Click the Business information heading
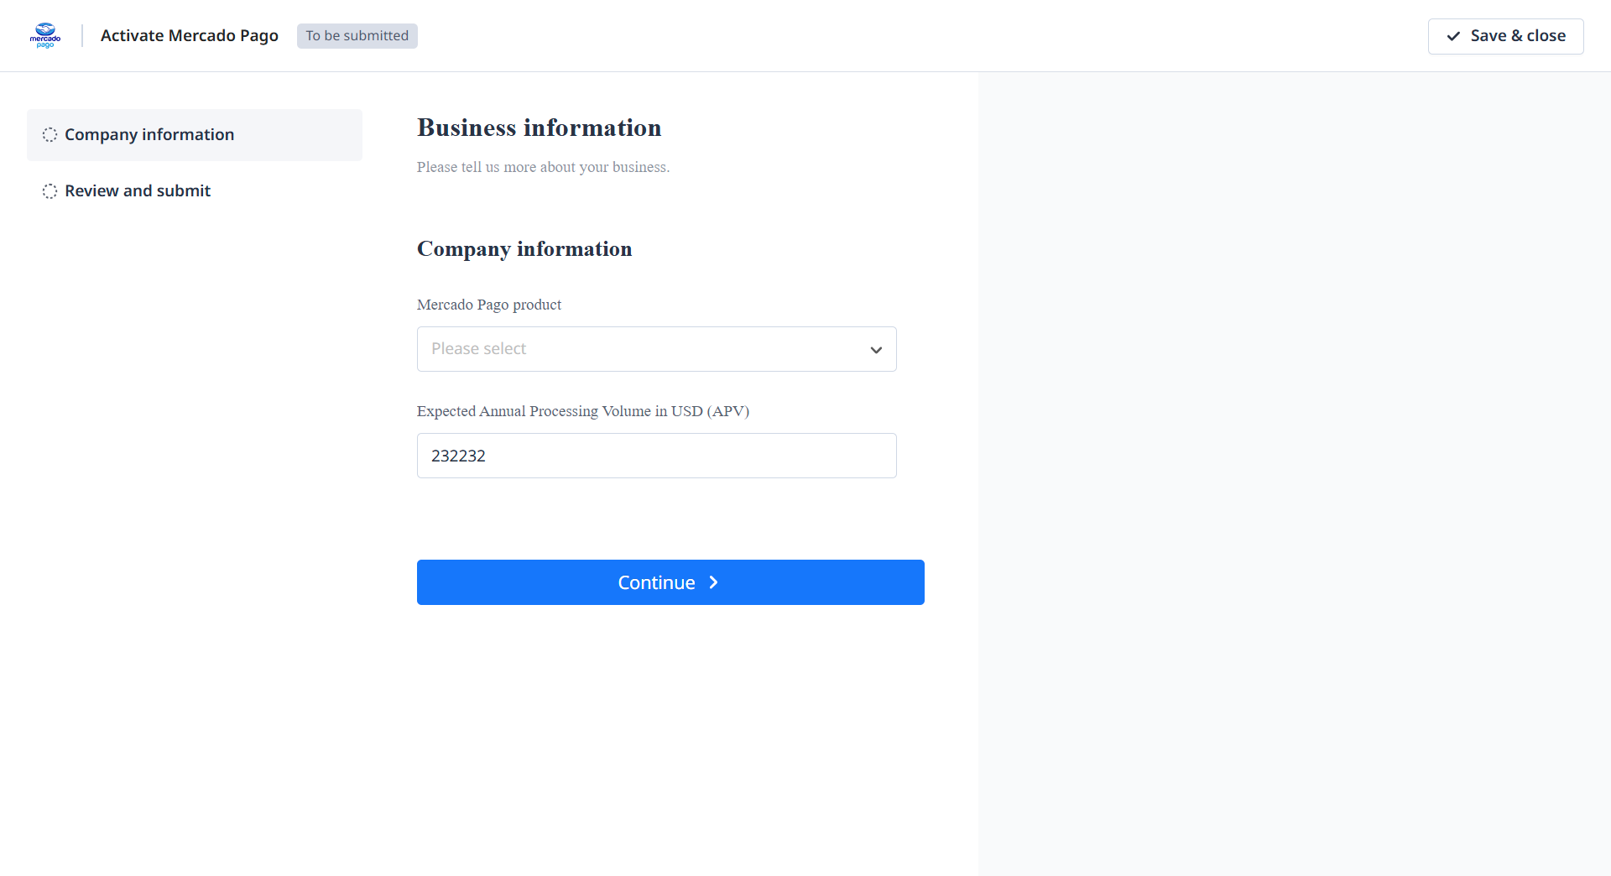This screenshot has height=876, width=1611. tap(539, 128)
